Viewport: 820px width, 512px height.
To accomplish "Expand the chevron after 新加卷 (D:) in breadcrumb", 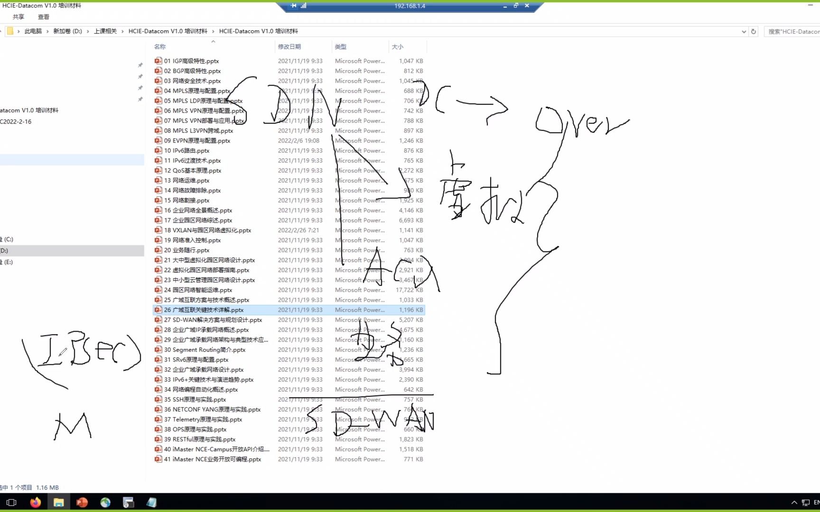I will click(x=88, y=31).
